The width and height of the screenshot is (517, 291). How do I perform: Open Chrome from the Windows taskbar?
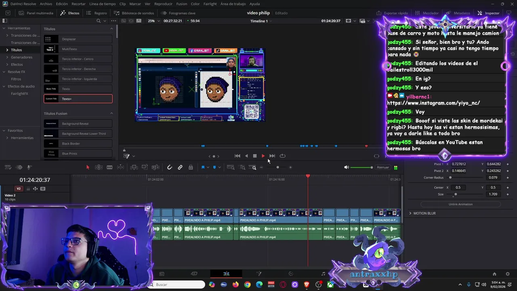[x=247, y=285]
